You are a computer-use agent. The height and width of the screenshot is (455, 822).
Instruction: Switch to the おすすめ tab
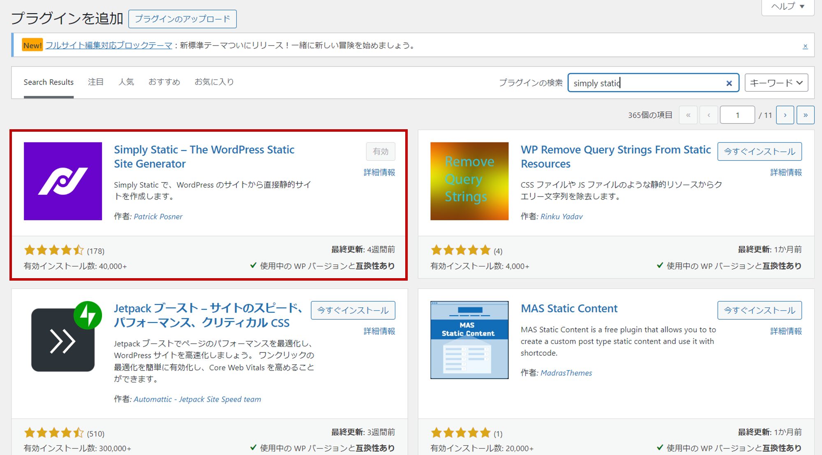164,82
